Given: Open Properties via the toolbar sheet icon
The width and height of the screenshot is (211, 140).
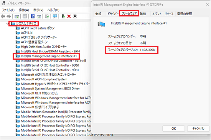Looking at the screenshot, I should pos(25,16).
